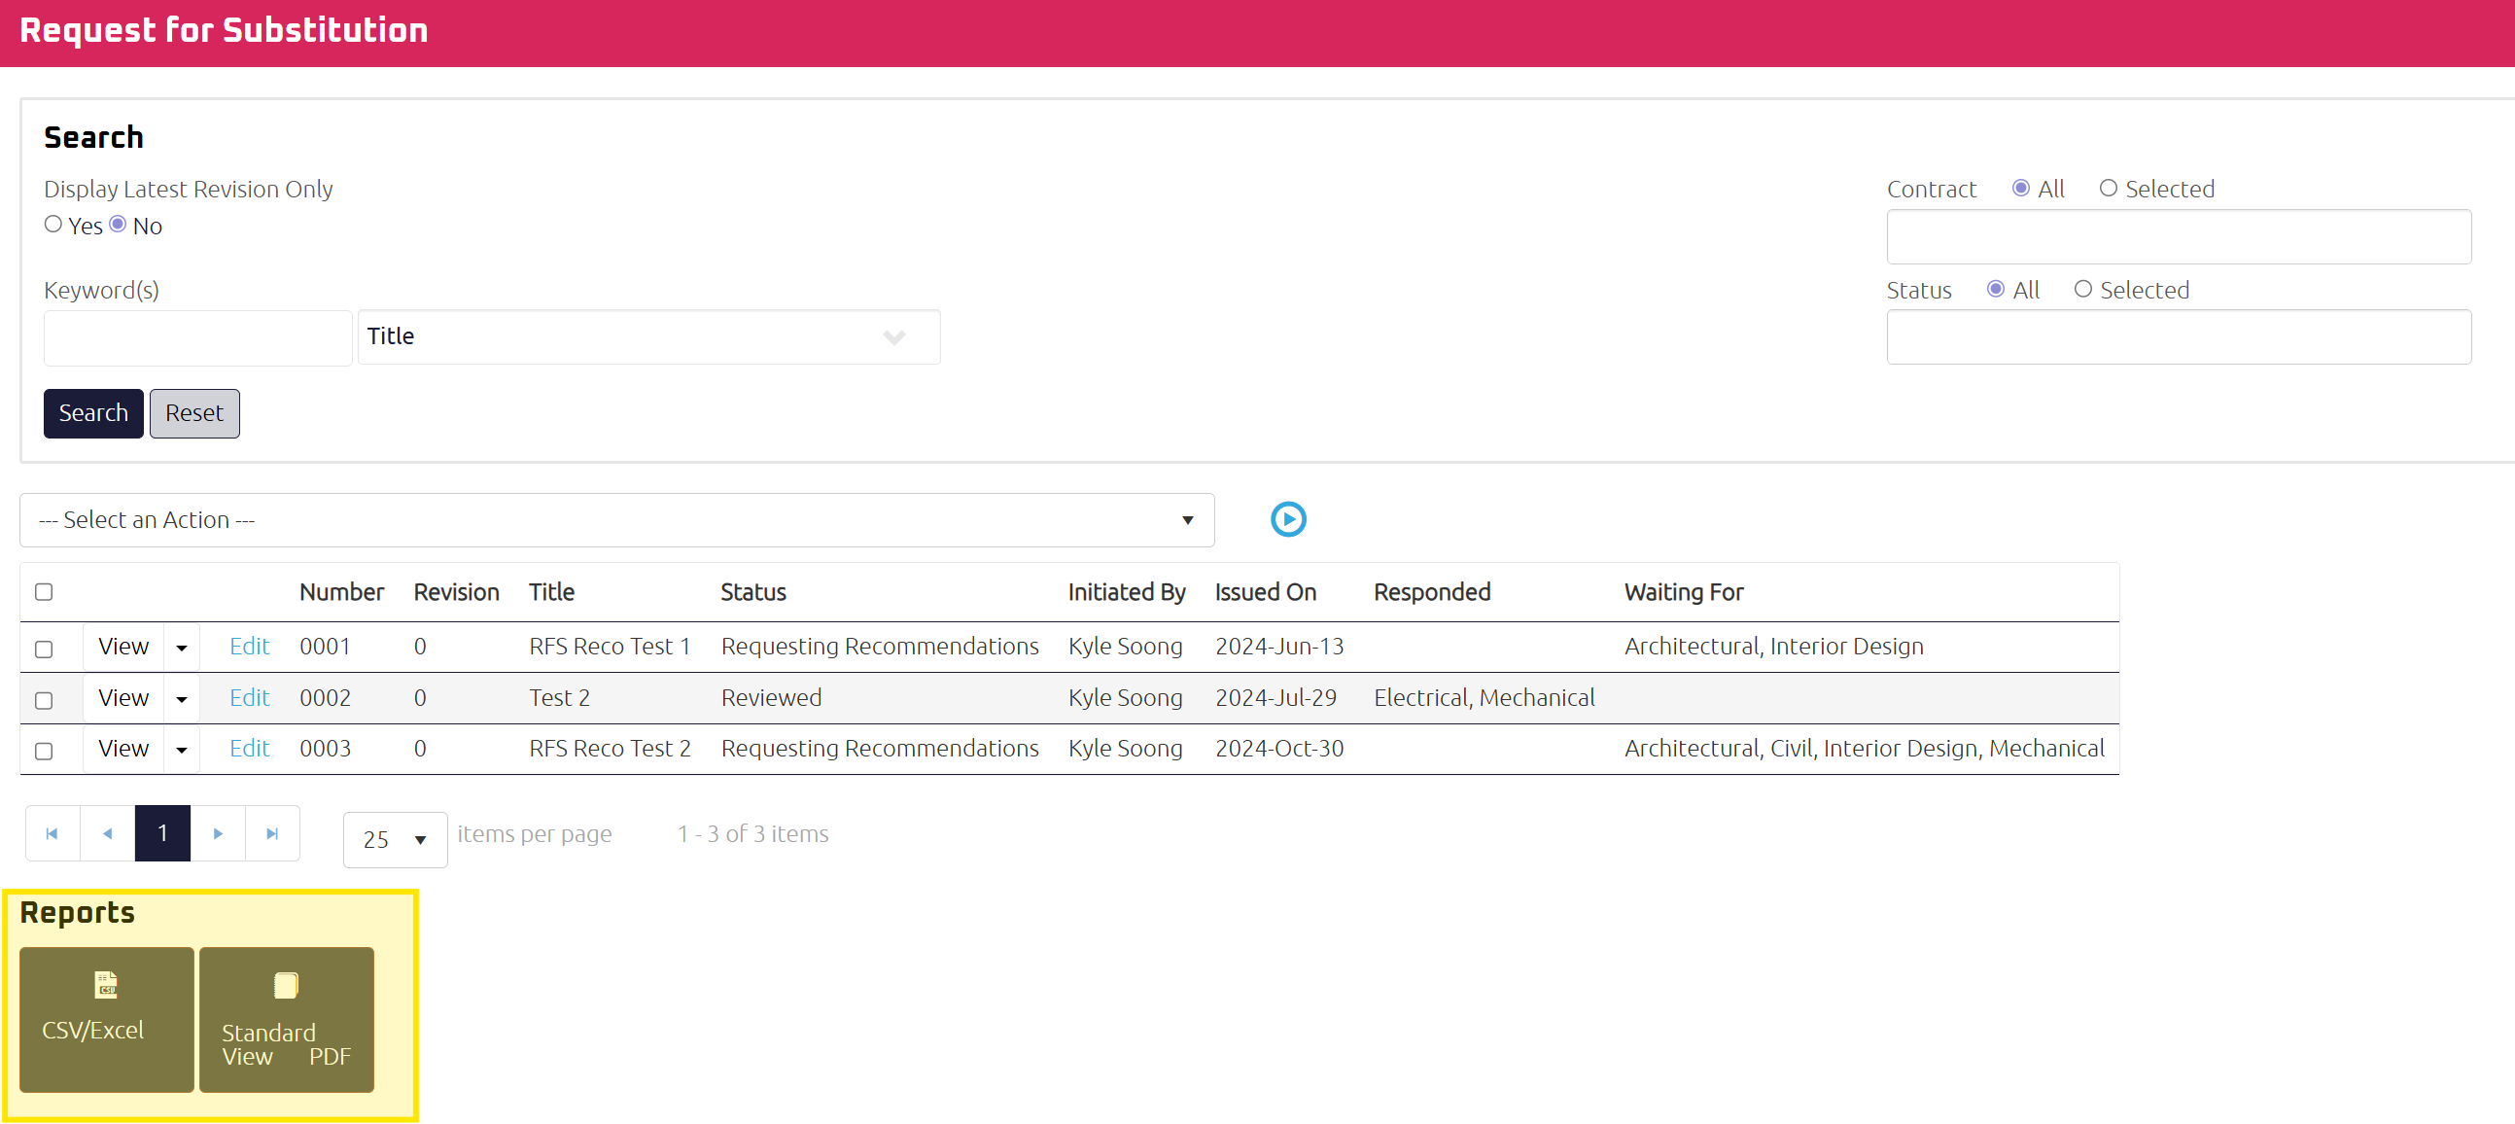Edit record 0003 RFS Reco Test 2
The image size is (2515, 1124).
[x=249, y=749]
